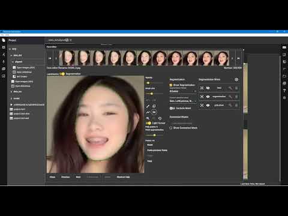
Task: Click trash icon in right sidebar
Action: (x=284, y=98)
